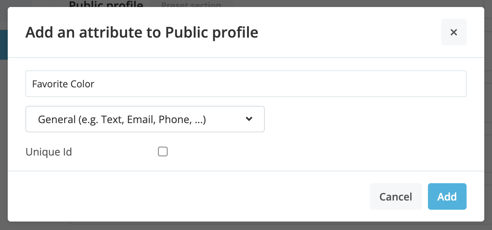The image size is (492, 230).
Task: Dismiss the modal using the top-right X
Action: (454, 32)
